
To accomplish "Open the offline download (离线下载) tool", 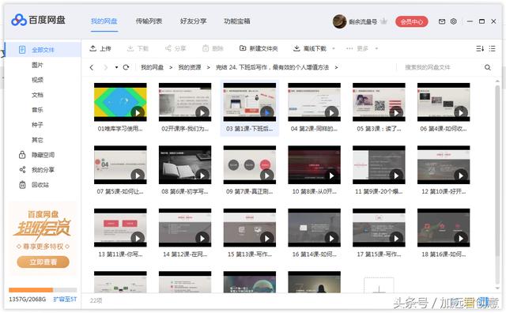I will 310,48.
